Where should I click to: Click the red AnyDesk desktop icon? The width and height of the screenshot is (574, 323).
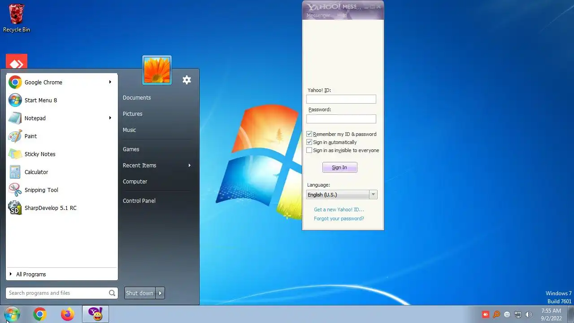tap(17, 61)
